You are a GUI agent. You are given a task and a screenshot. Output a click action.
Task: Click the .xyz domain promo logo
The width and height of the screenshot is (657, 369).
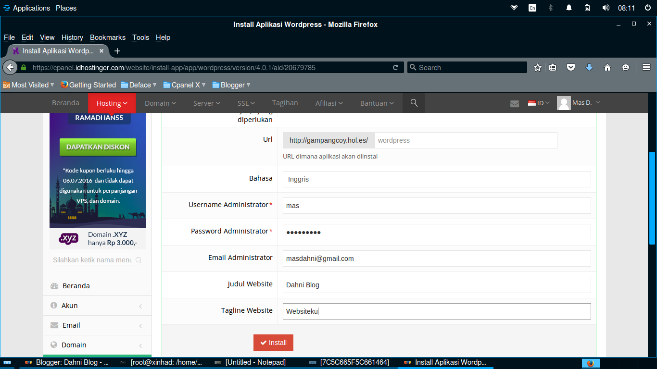point(68,238)
